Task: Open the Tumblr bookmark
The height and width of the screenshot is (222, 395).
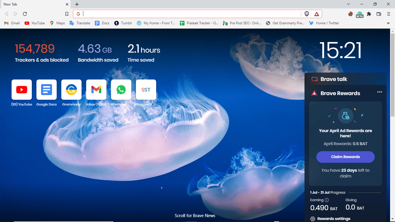Action: point(123,23)
